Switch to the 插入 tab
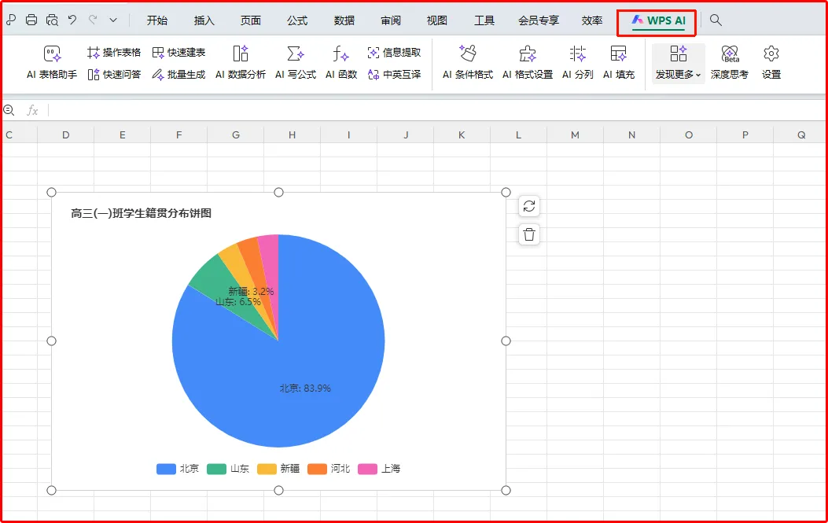 coord(204,20)
